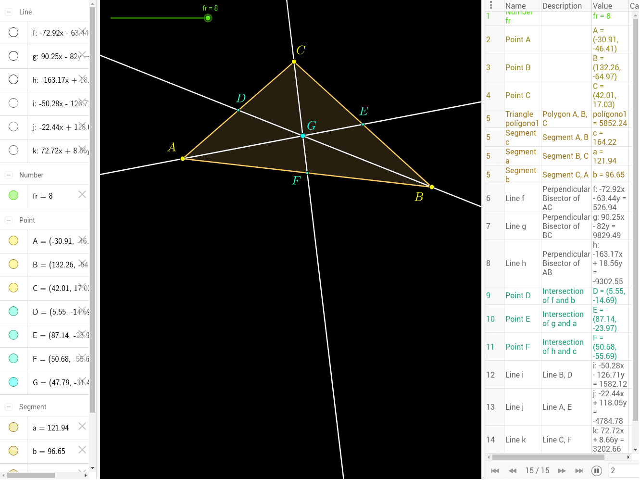Viewport: 640px width, 480px height.
Task: Delete point D with its X icon
Action: [x=82, y=310]
